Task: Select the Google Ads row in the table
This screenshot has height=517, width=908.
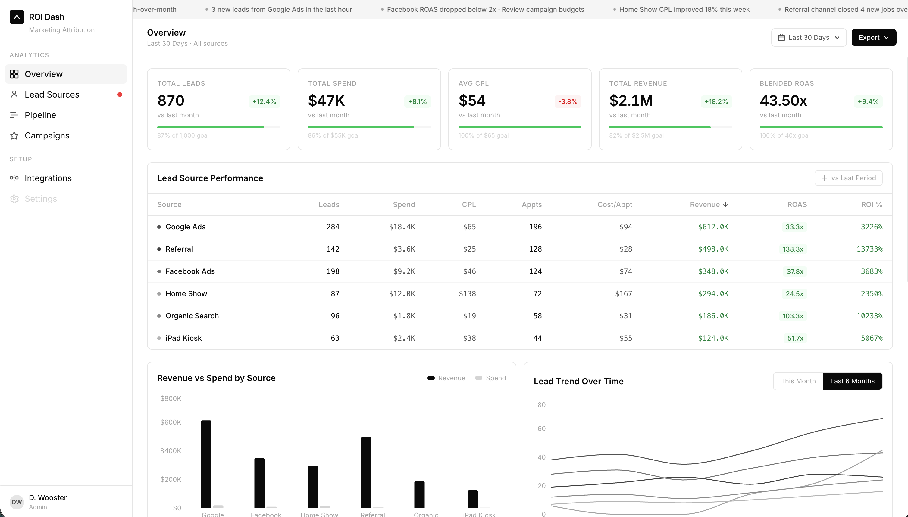Action: tap(186, 227)
